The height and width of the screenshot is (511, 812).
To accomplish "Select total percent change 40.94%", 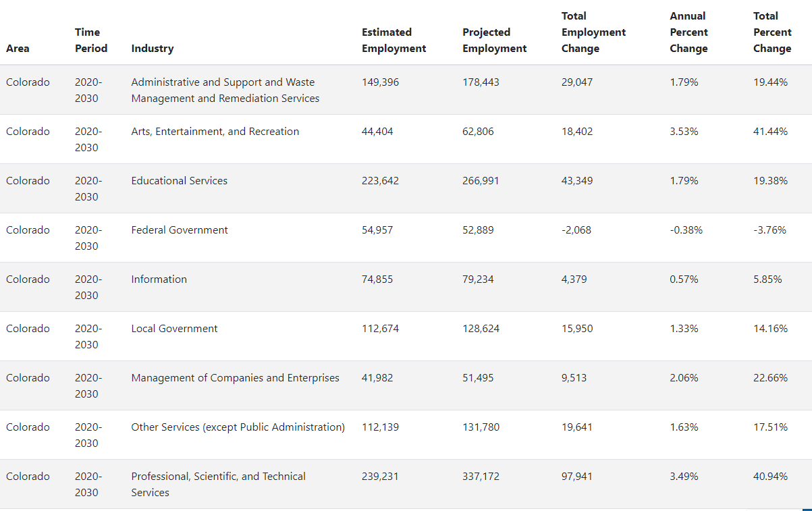I will (x=771, y=477).
